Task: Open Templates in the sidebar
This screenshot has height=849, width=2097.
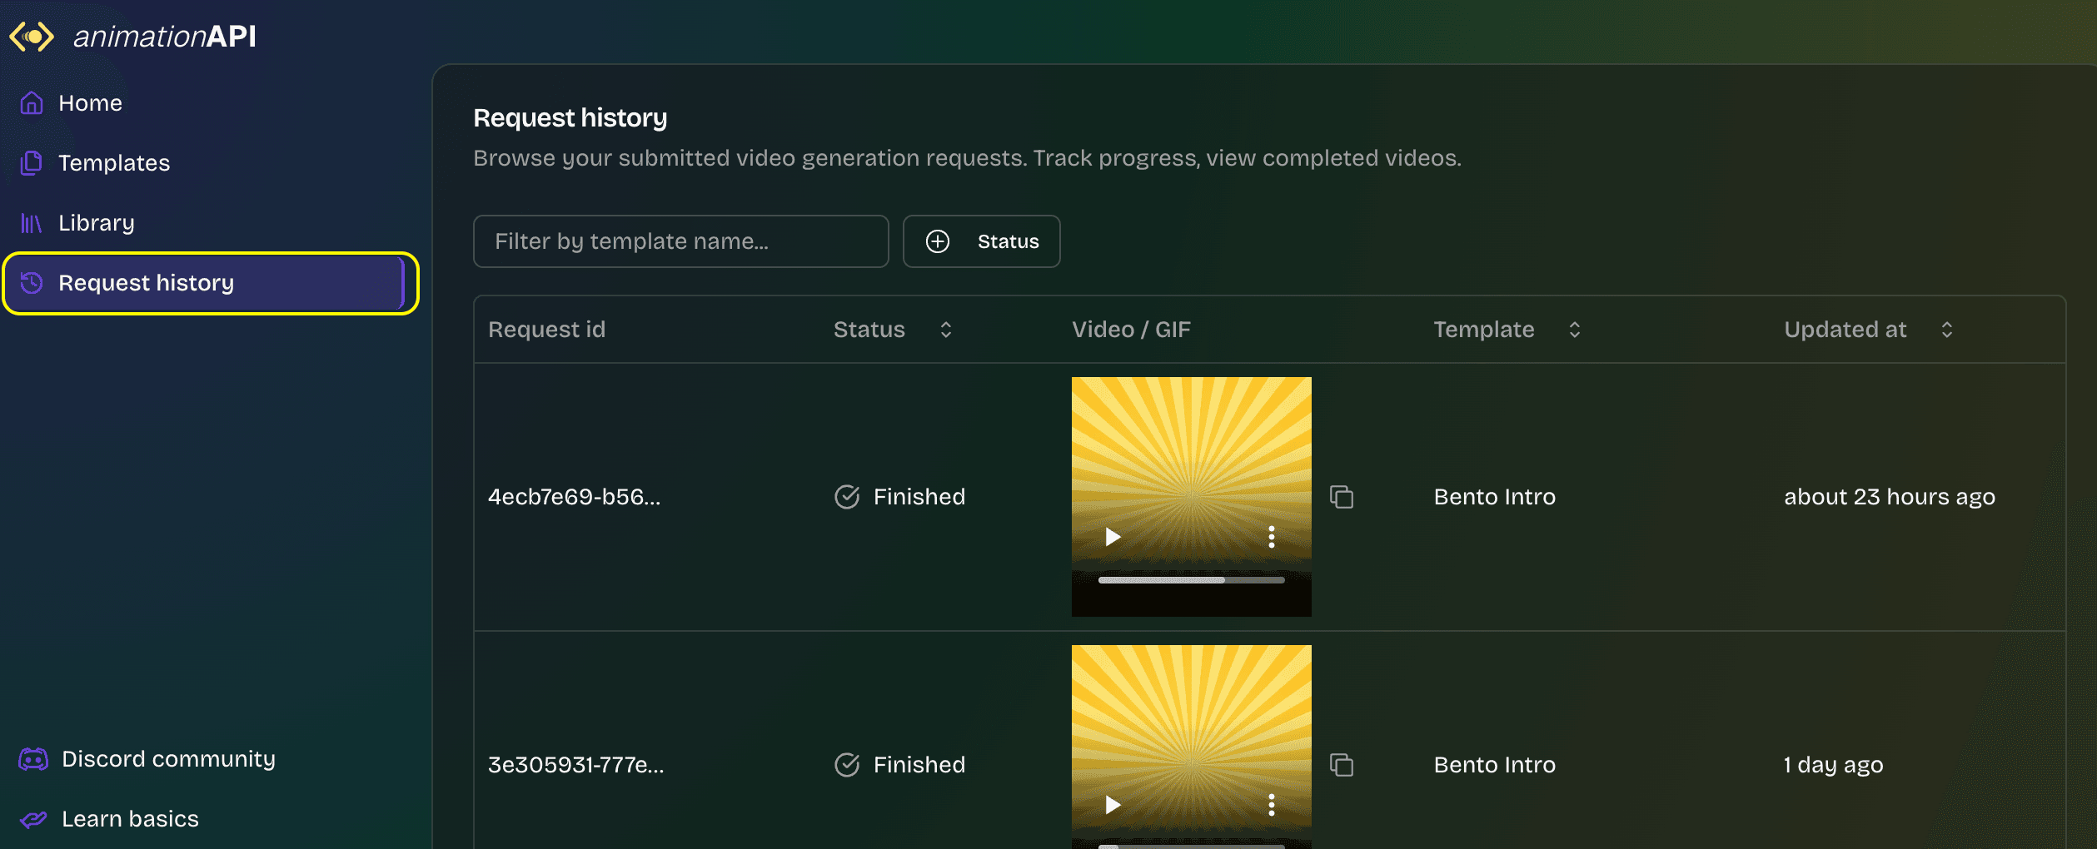Action: (x=114, y=163)
